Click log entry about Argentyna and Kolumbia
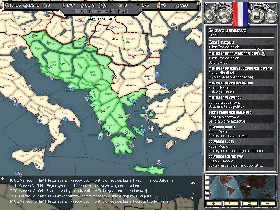The height and width of the screenshot is (210, 280). pyautogui.click(x=77, y=185)
